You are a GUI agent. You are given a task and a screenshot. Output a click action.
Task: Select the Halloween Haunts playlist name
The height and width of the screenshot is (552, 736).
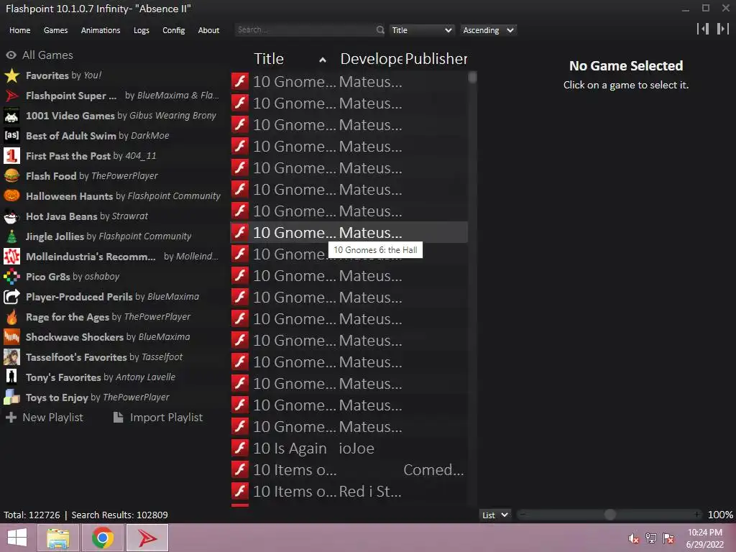tap(70, 195)
